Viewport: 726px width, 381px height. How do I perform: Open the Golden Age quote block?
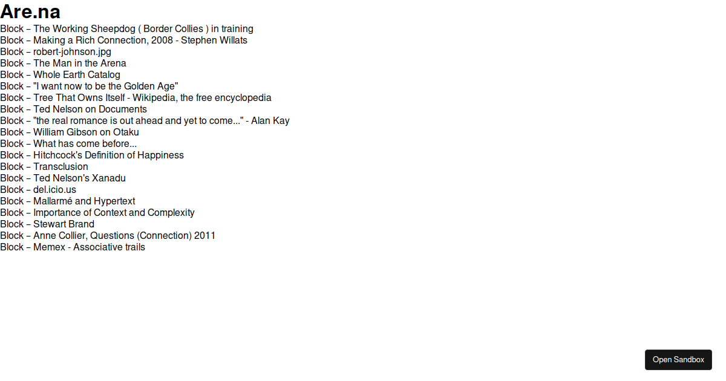tap(89, 86)
